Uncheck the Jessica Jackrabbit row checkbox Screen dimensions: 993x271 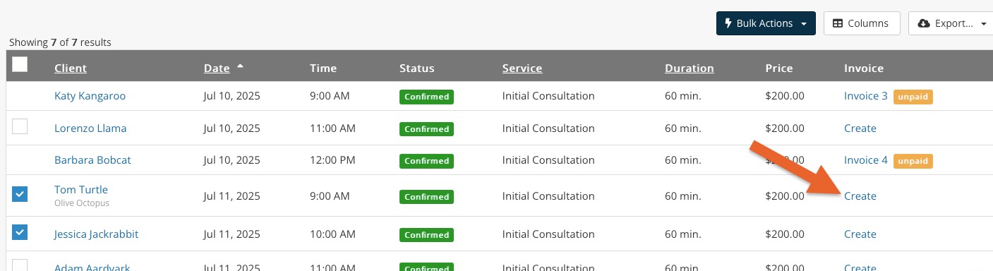[x=20, y=232]
